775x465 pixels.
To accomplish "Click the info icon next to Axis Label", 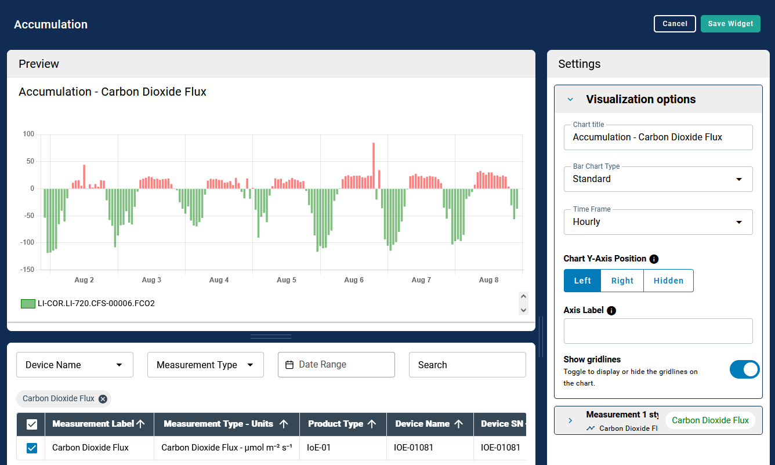I will 611,311.
